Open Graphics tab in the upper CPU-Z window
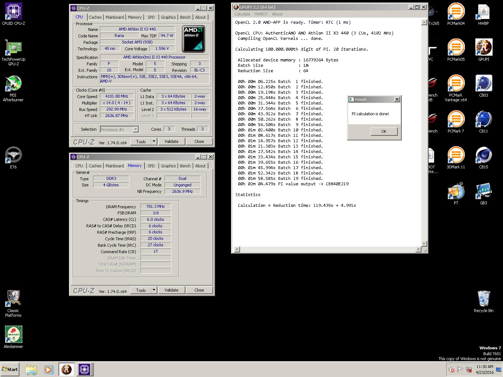The width and height of the screenshot is (503, 377). tap(168, 17)
